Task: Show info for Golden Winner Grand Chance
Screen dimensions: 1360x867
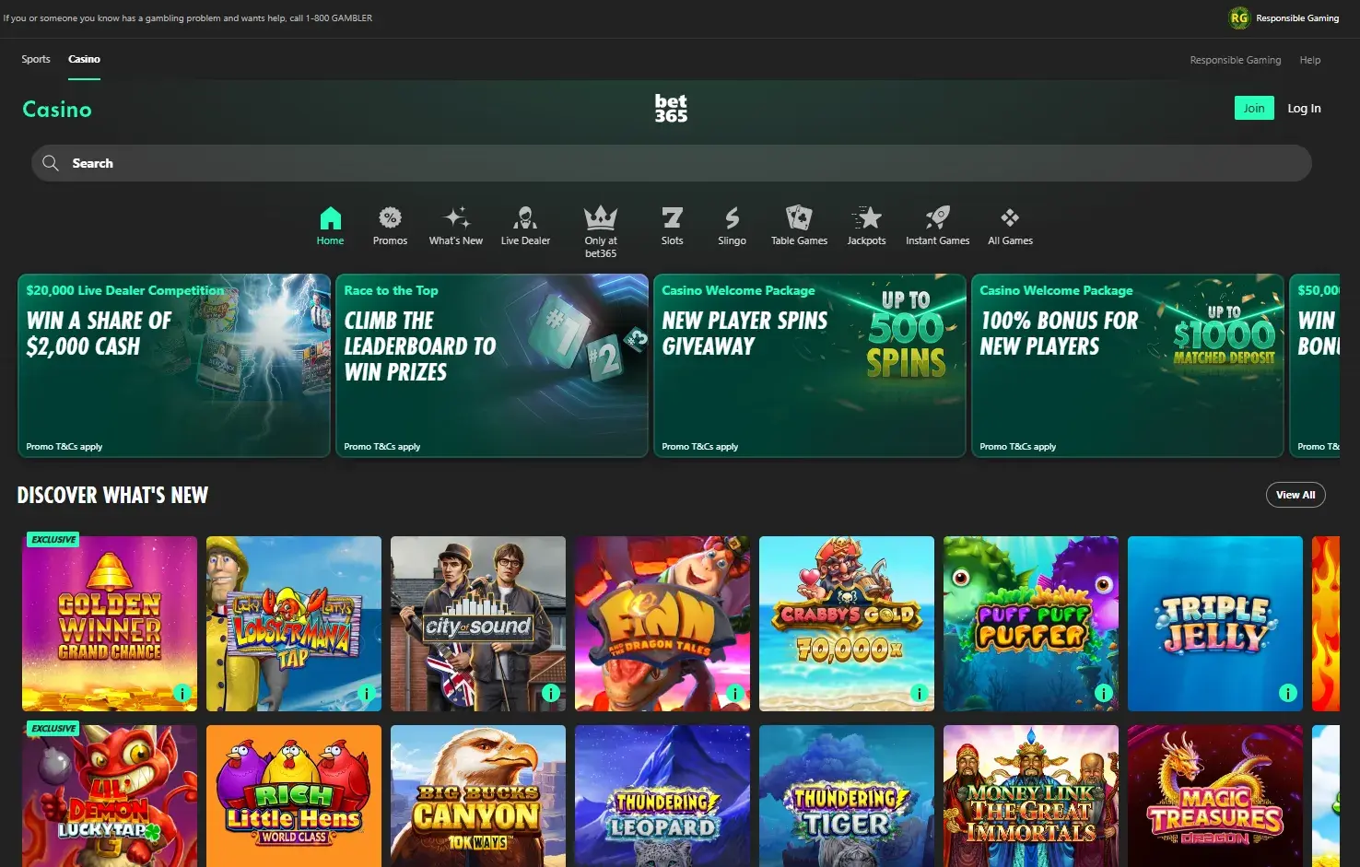Action: pyautogui.click(x=182, y=693)
